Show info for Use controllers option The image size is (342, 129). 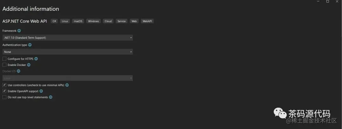tap(67, 85)
